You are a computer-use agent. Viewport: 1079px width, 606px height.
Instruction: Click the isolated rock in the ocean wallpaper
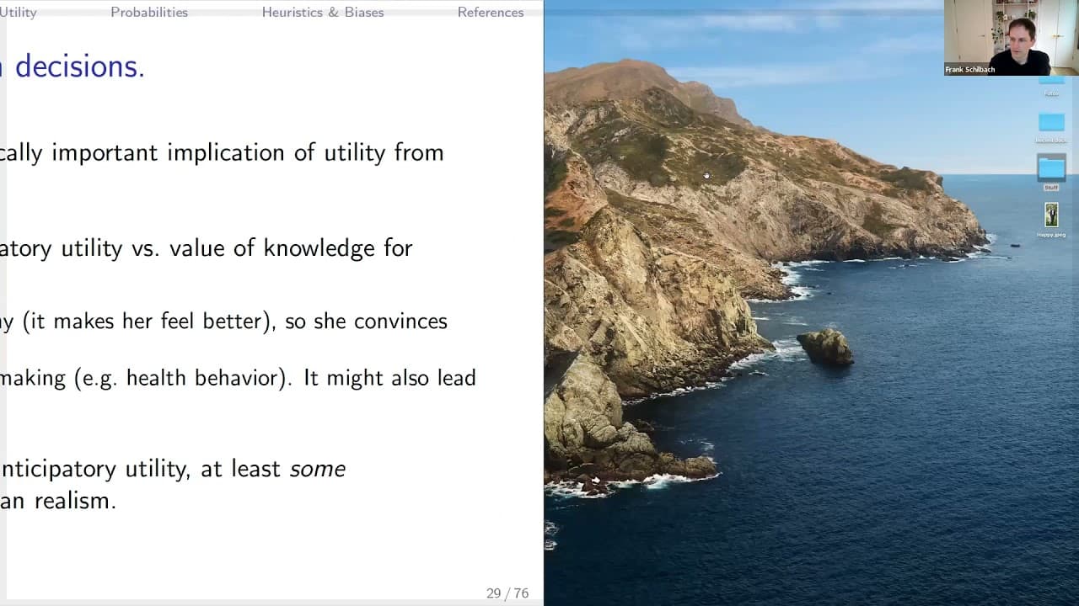825,347
